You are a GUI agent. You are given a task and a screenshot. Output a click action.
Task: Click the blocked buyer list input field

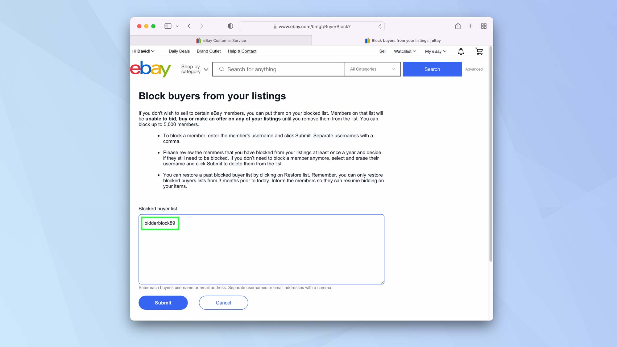261,249
